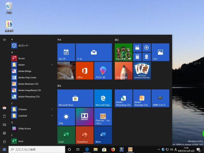This screenshot has width=204, height=153.
Task: Open the Power options button
Action: coord(4,142)
